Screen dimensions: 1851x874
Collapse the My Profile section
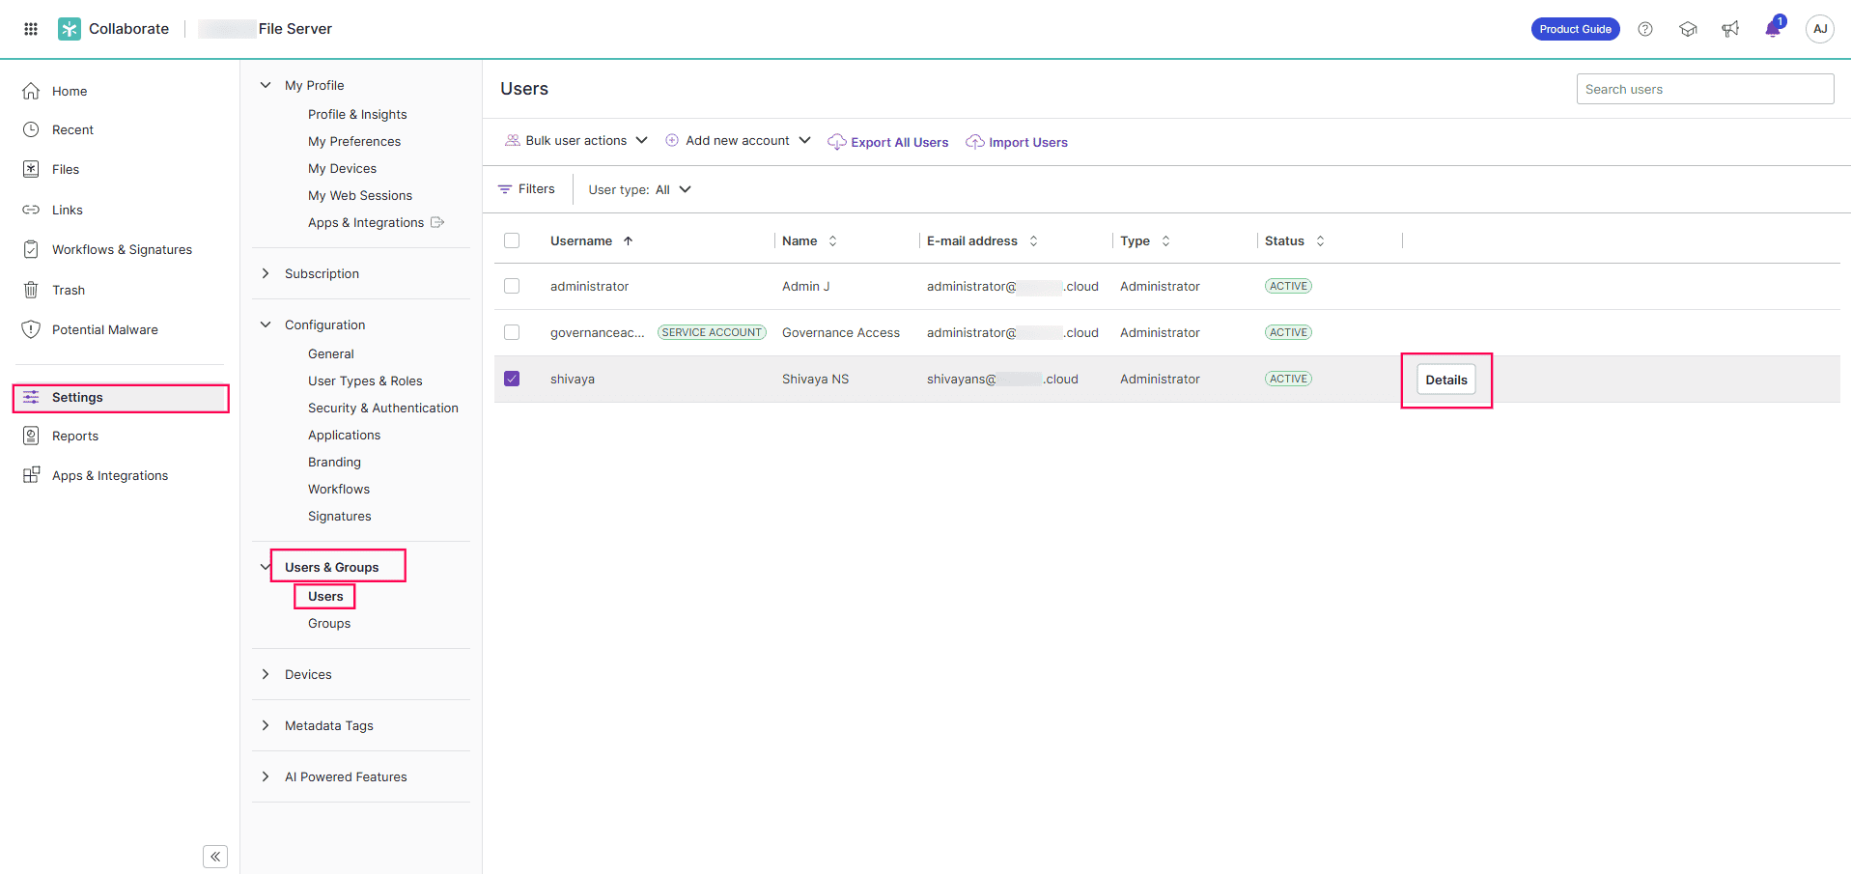(x=266, y=85)
